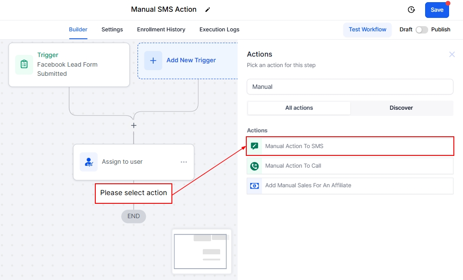Close the Actions panel with X
463x280 pixels.
point(452,54)
